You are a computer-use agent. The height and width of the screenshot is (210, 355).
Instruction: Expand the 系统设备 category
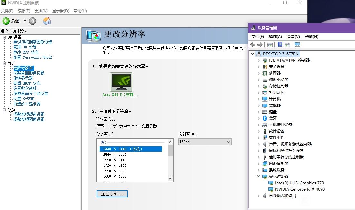click(259, 170)
